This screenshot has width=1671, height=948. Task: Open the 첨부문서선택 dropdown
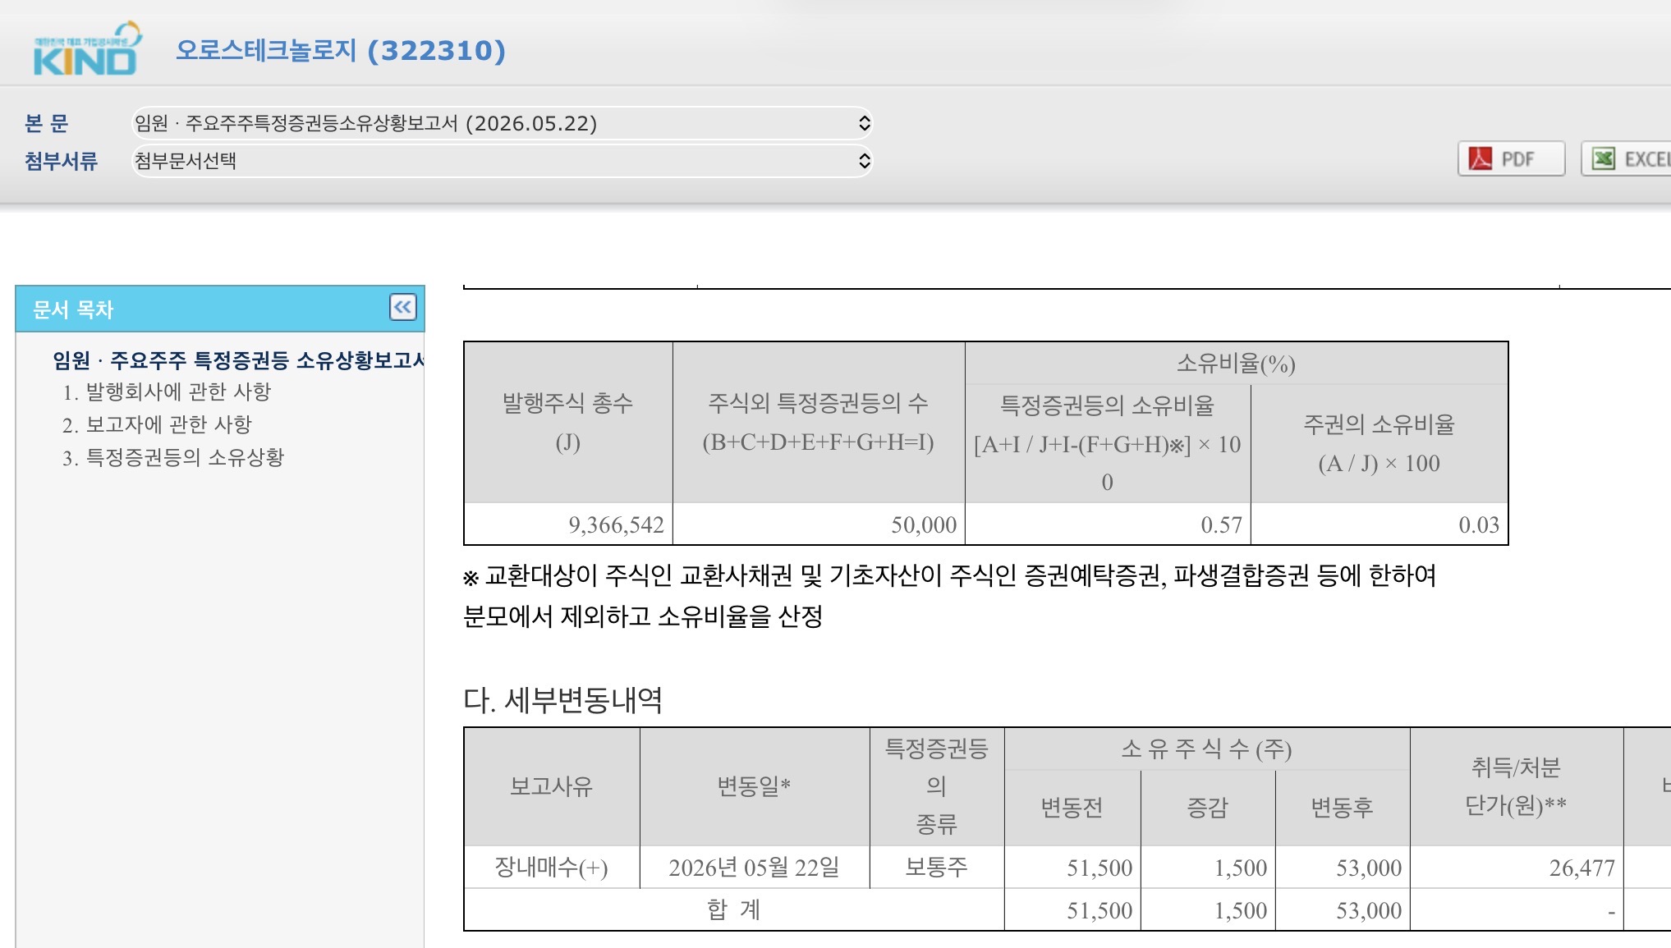[502, 161]
